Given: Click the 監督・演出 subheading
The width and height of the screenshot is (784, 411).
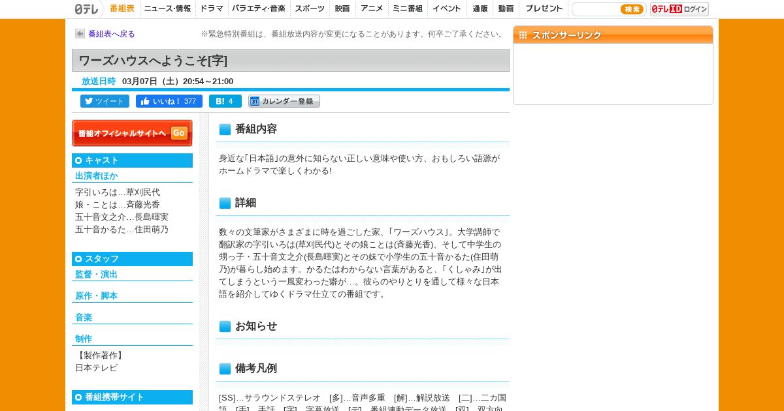Looking at the screenshot, I should click(x=97, y=275).
